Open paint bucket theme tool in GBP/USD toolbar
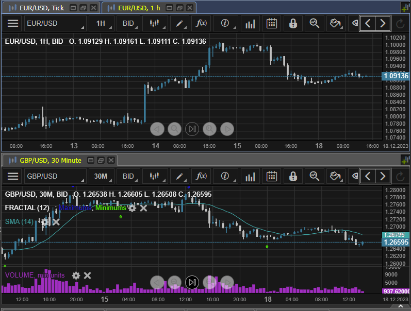411x311 pixels. [336, 176]
